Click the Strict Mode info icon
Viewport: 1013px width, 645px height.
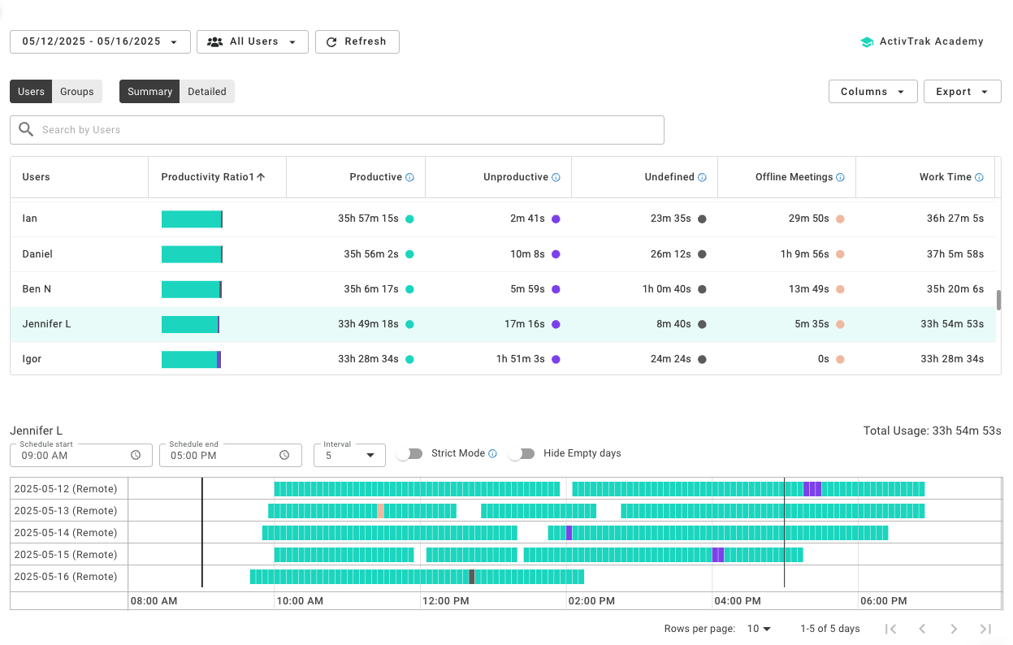pos(492,453)
